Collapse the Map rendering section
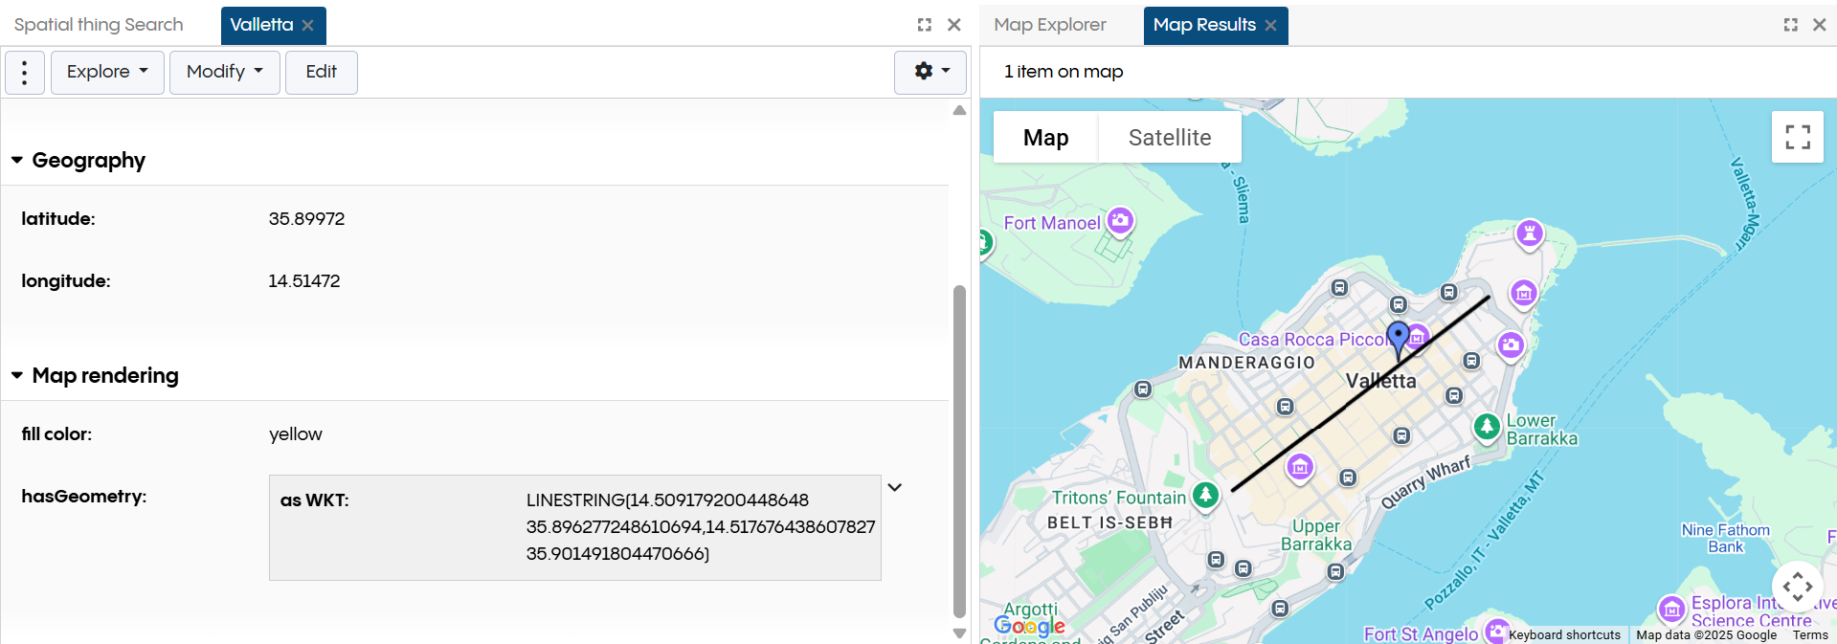Image resolution: width=1837 pixels, height=644 pixels. click(x=17, y=375)
